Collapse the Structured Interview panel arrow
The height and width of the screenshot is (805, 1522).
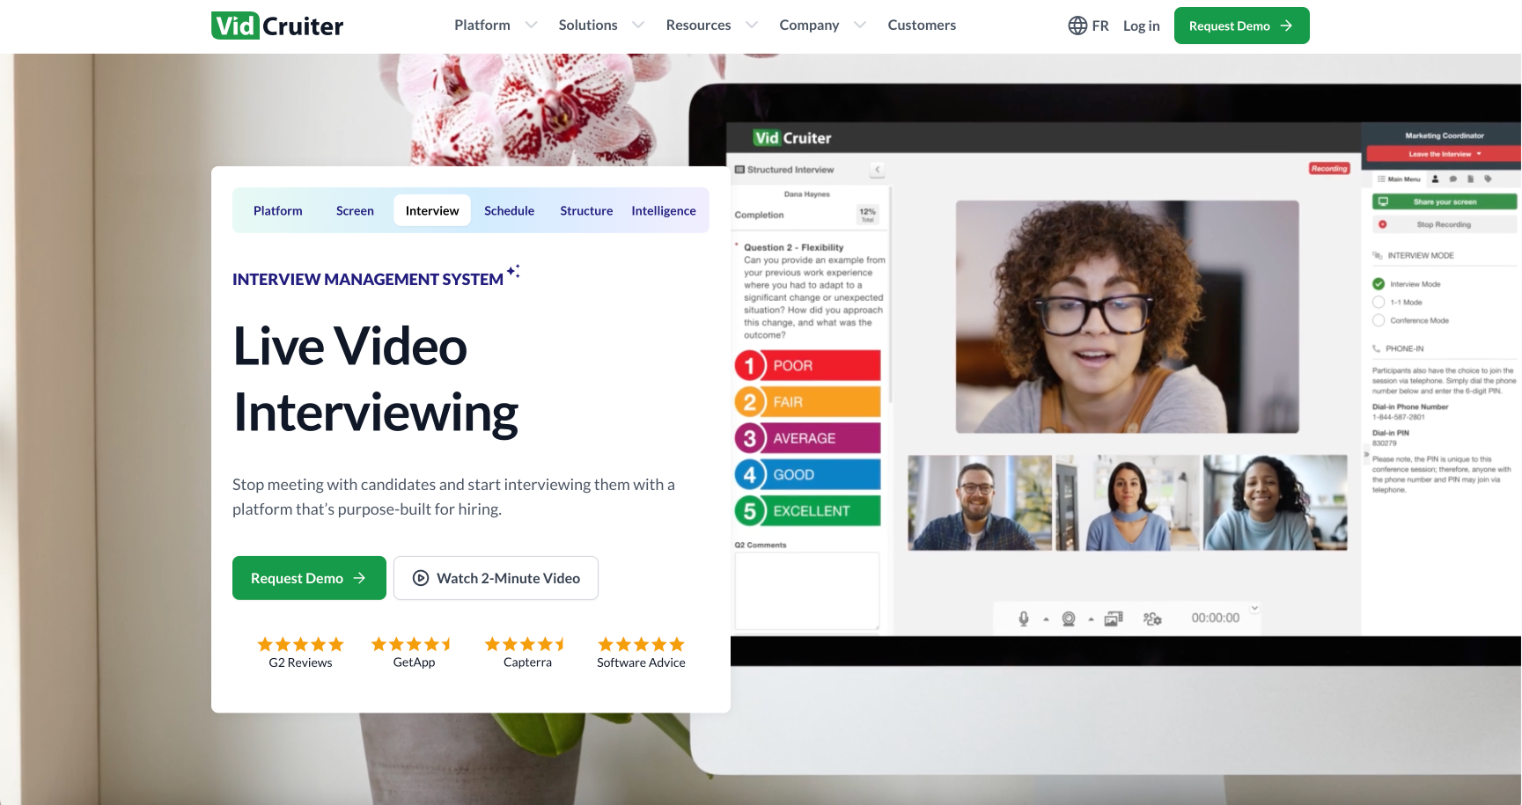pyautogui.click(x=877, y=170)
